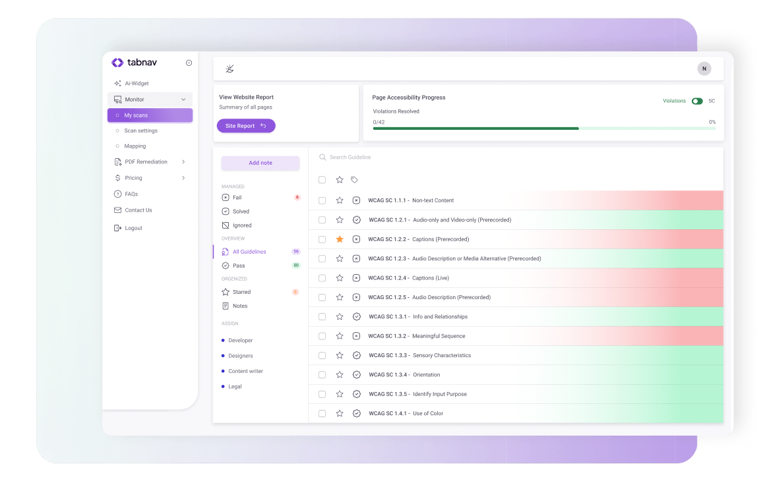Click the Logout icon
The width and height of the screenshot is (765, 487).
pos(119,227)
